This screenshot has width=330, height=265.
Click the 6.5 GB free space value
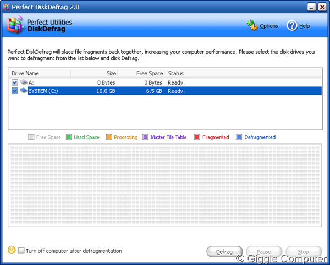tap(154, 91)
